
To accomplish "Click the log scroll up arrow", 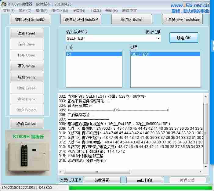I will pyautogui.click(x=206, y=96).
